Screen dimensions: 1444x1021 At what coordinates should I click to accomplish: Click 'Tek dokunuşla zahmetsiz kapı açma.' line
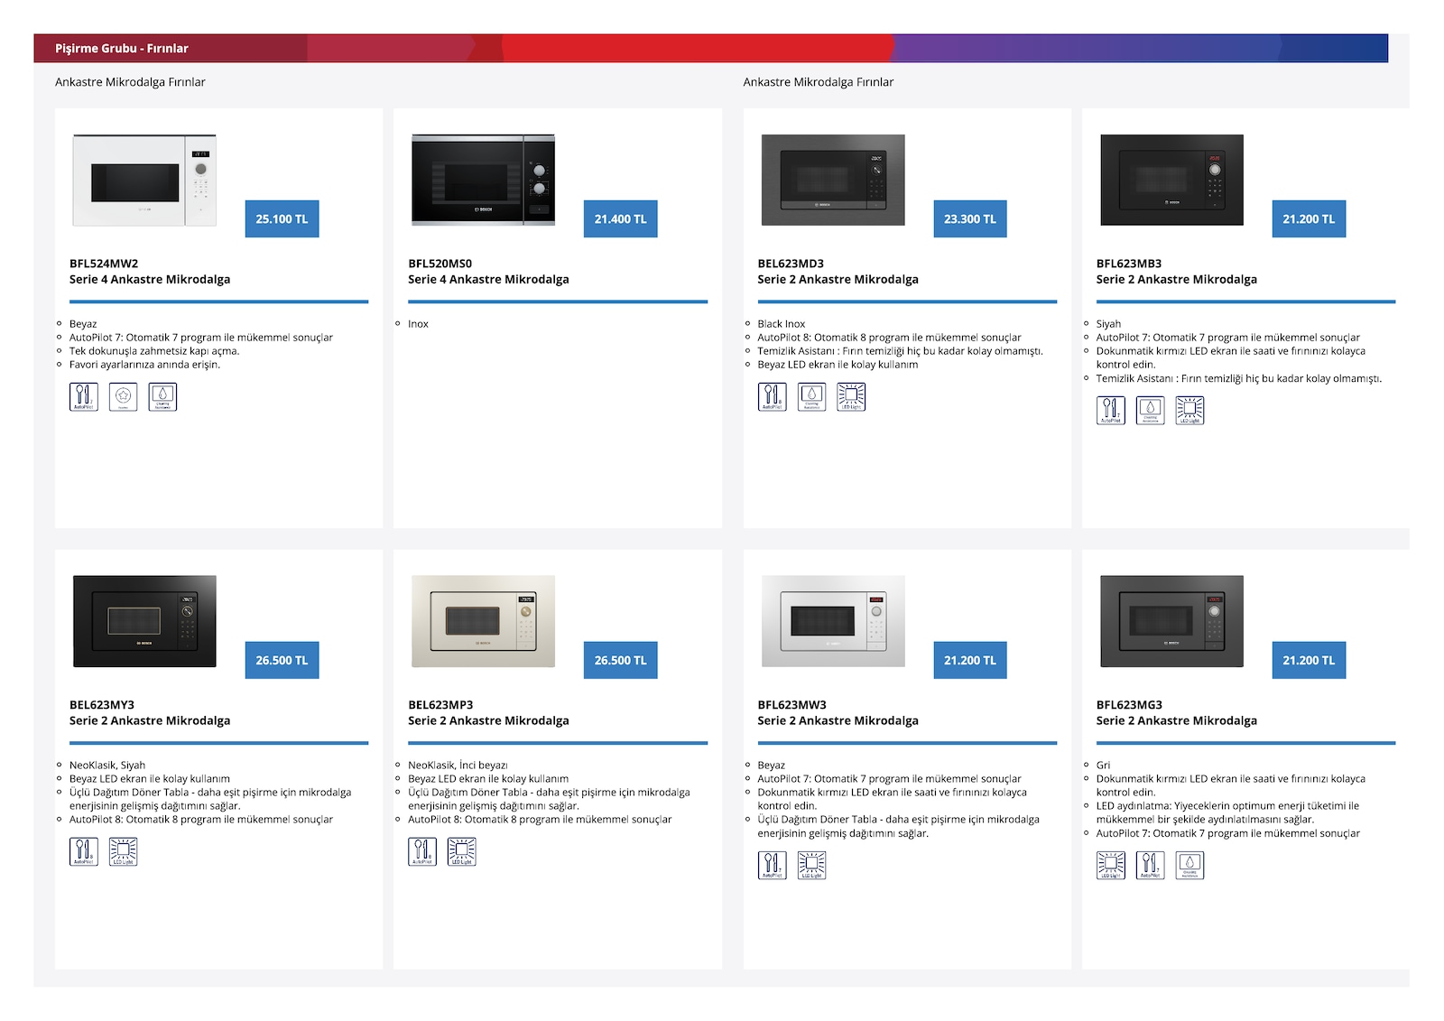pyautogui.click(x=154, y=351)
